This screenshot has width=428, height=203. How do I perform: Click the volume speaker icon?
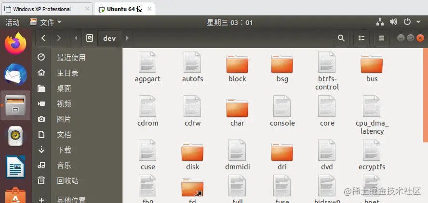point(393,22)
